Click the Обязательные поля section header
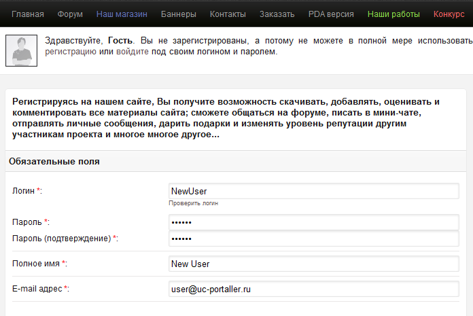Screen dimensions: 473x316 click(x=54, y=162)
